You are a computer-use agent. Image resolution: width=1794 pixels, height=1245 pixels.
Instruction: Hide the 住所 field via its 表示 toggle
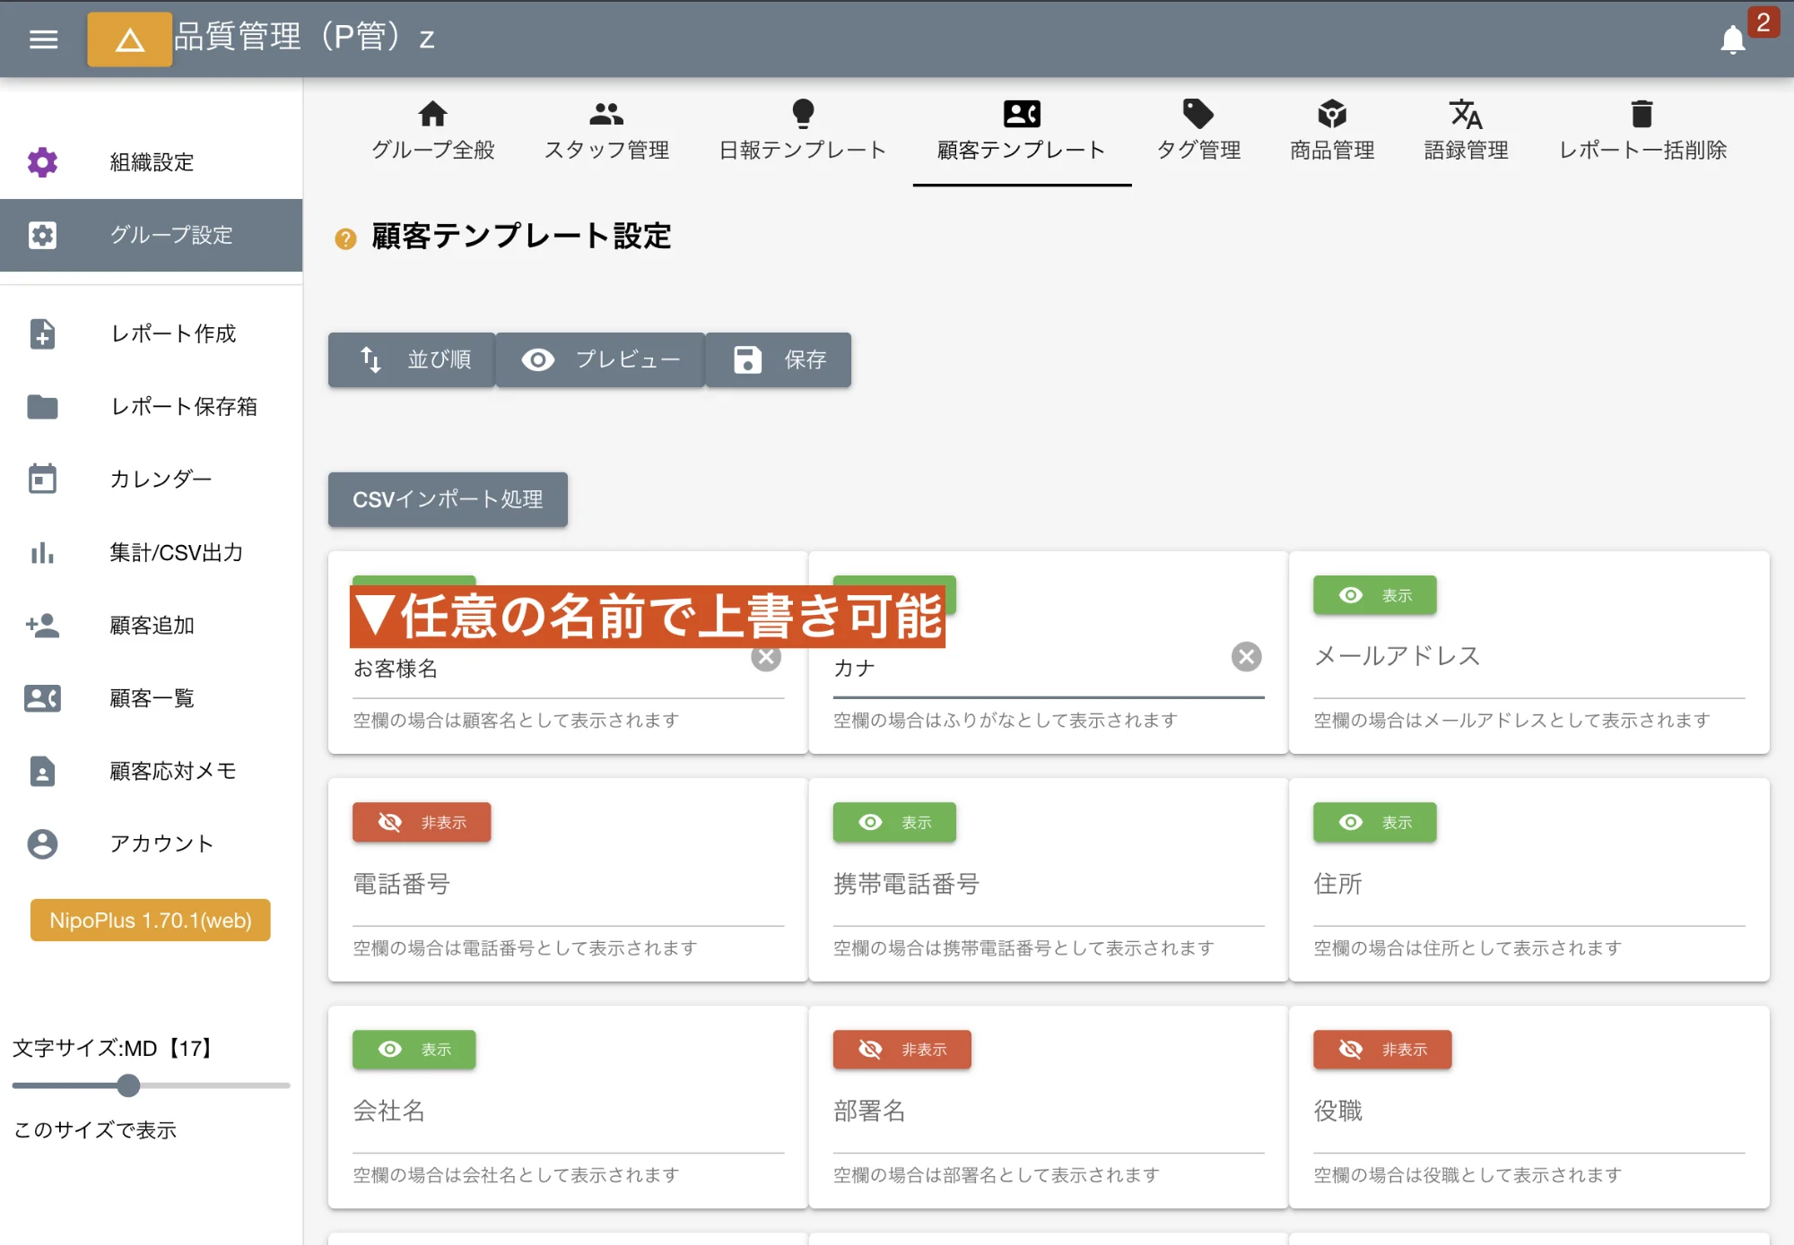coord(1374,822)
